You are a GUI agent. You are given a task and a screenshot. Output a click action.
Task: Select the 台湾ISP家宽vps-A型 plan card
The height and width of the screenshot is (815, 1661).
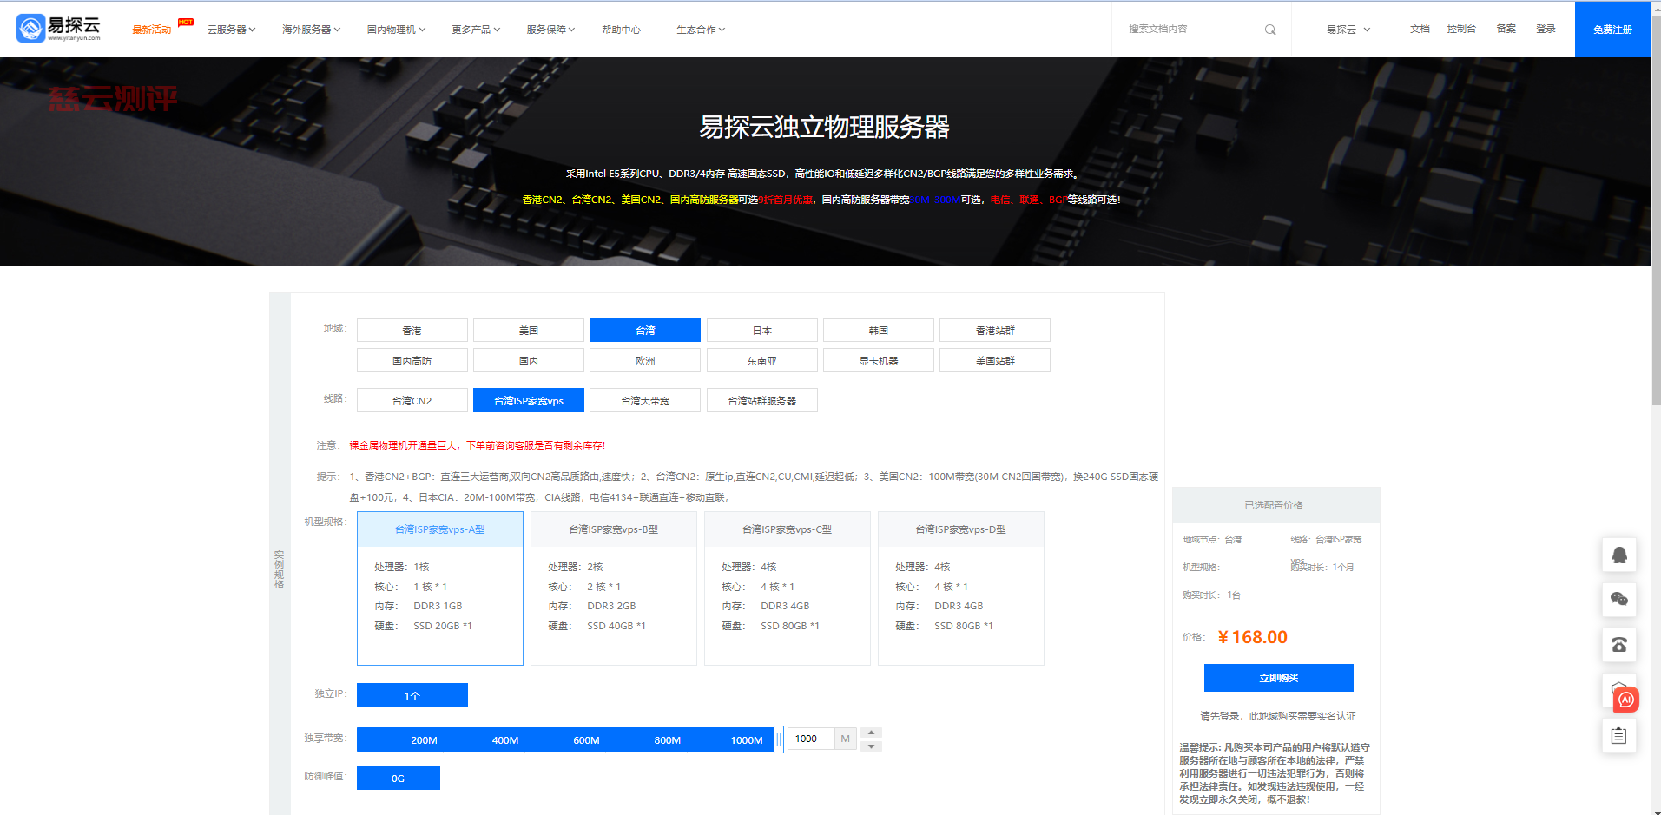click(440, 588)
